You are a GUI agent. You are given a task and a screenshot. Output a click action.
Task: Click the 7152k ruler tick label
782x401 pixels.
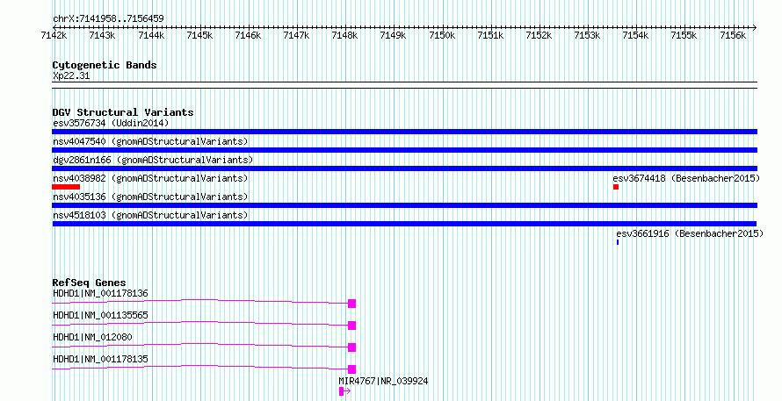coord(539,35)
